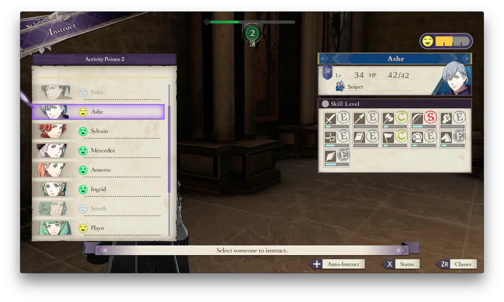Click the Instruct title banner
This screenshot has width=504, height=302.
click(x=62, y=30)
